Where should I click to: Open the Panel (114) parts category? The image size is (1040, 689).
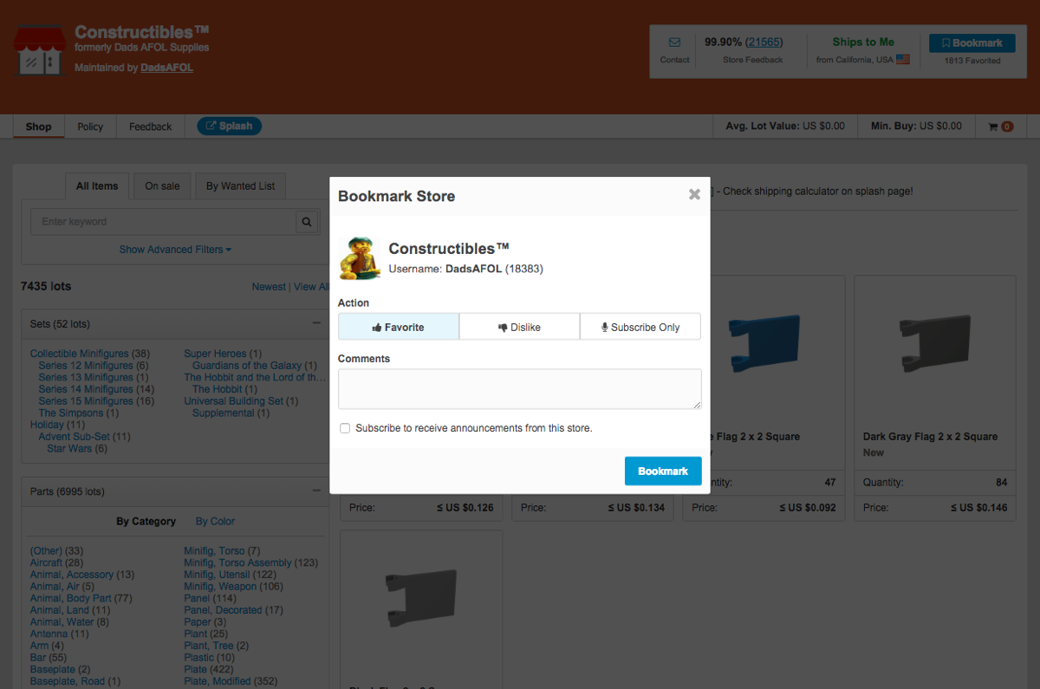click(x=197, y=599)
